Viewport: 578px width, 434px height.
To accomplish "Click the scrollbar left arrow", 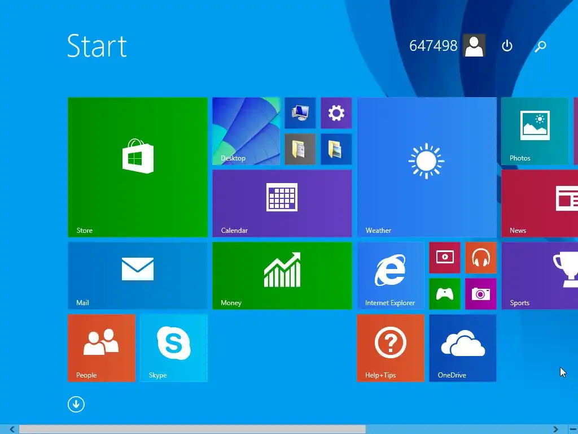I will coord(12,429).
